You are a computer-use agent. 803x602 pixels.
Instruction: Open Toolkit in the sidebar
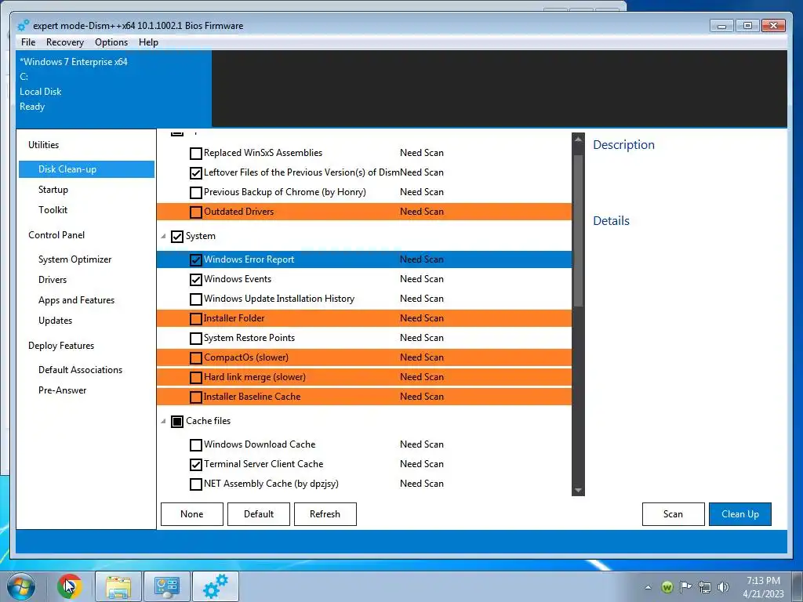click(53, 210)
